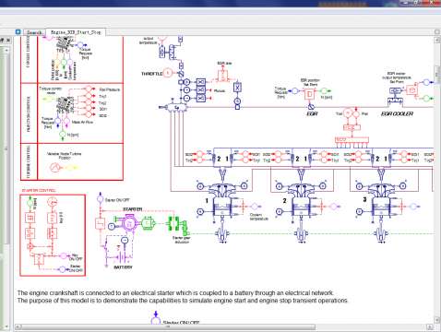Click the Starter ON/OFF receiver port
The image size is (441, 332).
point(100,199)
